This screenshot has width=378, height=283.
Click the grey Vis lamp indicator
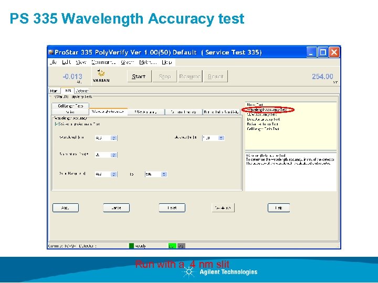[181, 246]
